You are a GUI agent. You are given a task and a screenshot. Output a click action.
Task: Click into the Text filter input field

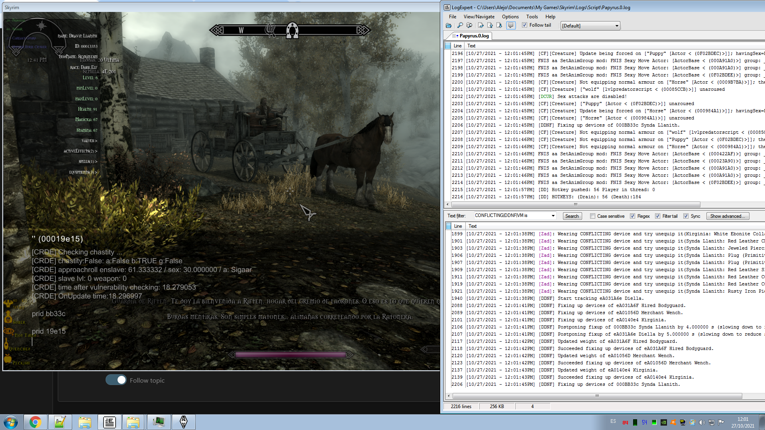(512, 216)
